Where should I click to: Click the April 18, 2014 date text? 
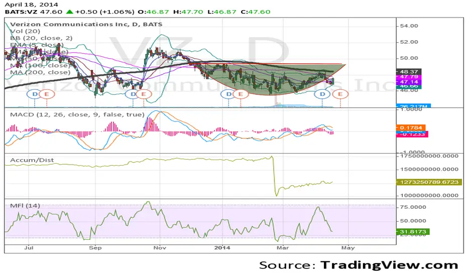(31, 5)
